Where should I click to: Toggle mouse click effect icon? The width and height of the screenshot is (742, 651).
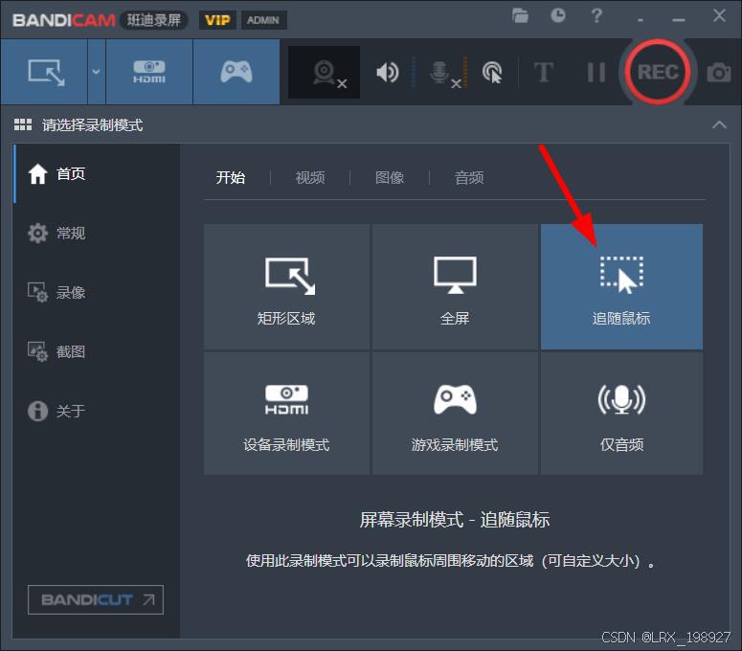pos(492,73)
